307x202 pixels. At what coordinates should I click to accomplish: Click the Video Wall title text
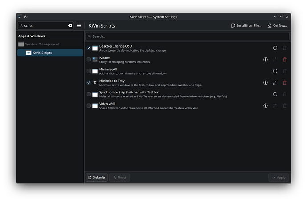(107, 104)
